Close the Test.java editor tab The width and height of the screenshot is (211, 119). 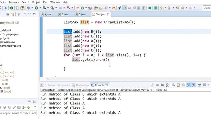click(x=108, y=14)
